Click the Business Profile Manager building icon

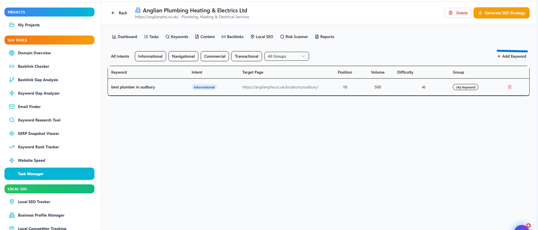12,215
